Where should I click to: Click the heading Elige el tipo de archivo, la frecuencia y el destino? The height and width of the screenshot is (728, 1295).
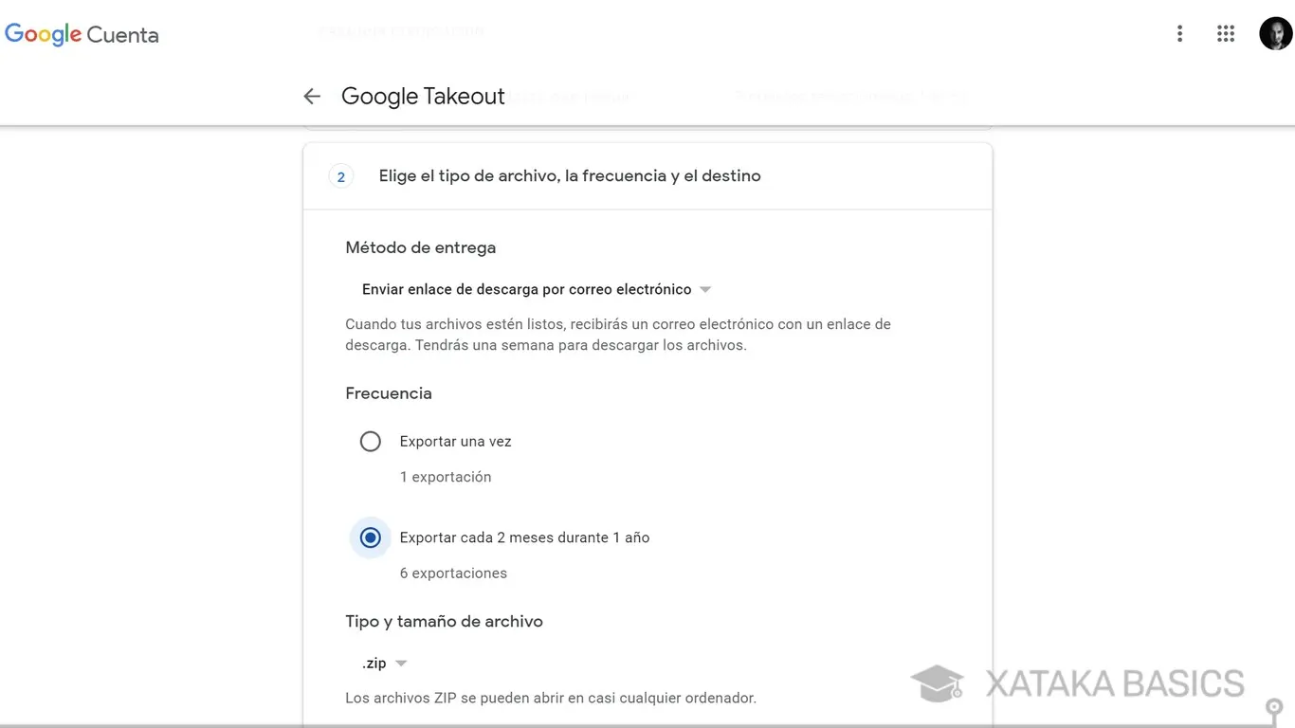(570, 175)
